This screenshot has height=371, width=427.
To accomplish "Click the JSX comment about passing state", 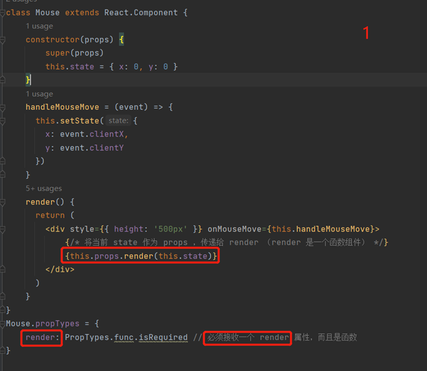I will (227, 242).
